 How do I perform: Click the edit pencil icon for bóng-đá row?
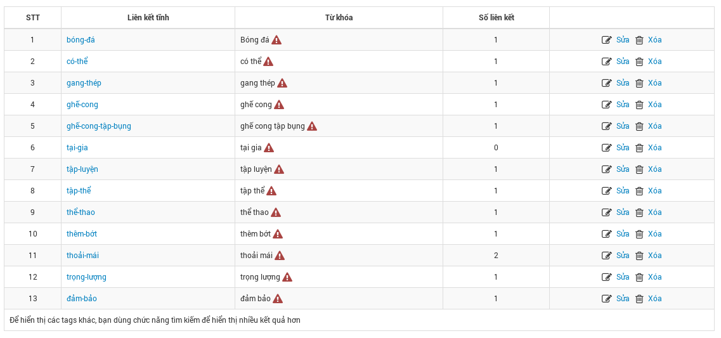[606, 40]
